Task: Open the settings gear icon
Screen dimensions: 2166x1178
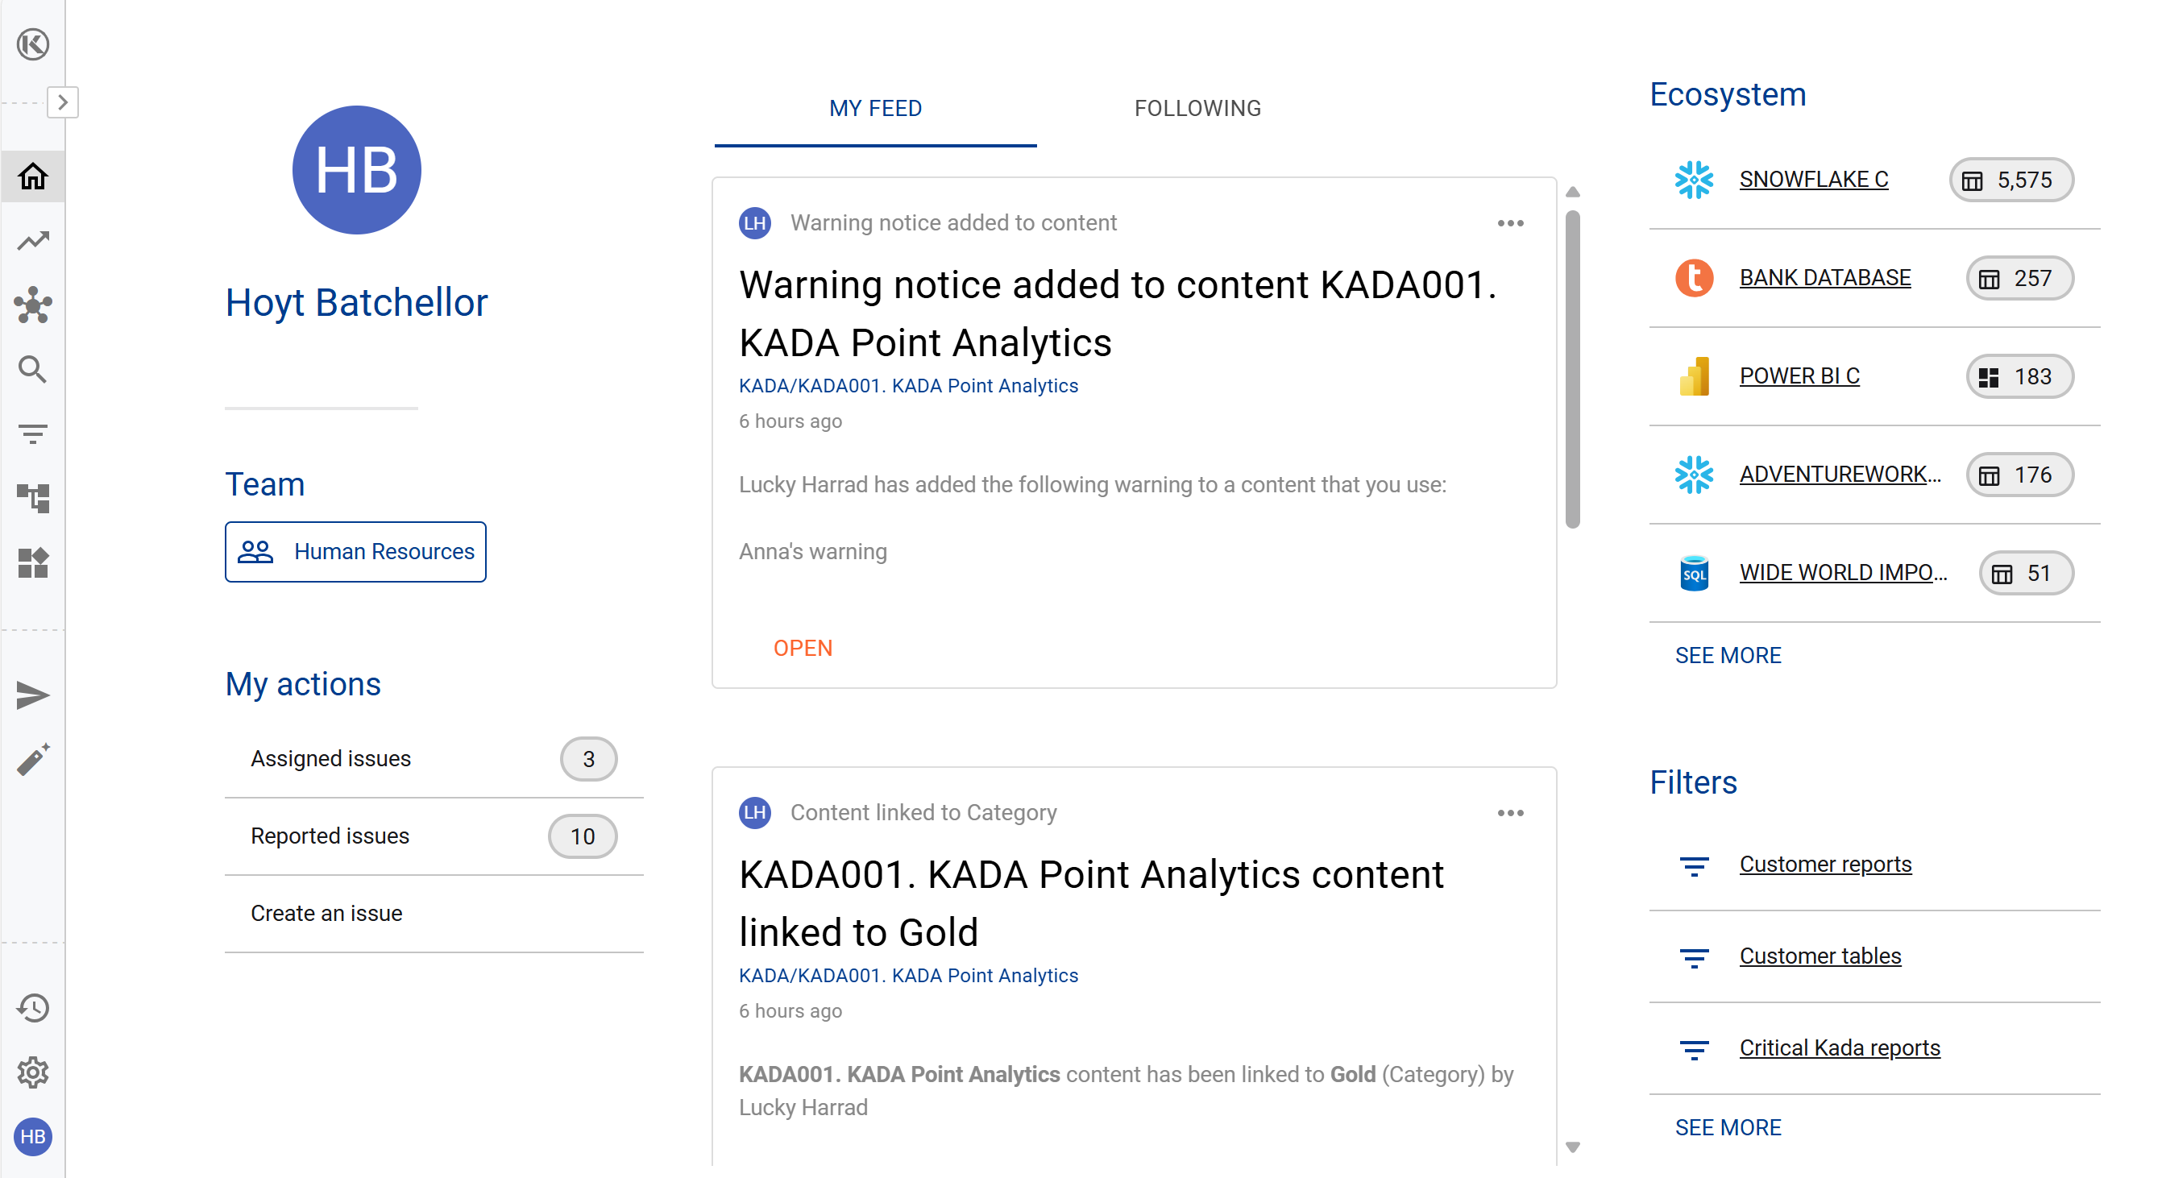Action: [x=33, y=1072]
